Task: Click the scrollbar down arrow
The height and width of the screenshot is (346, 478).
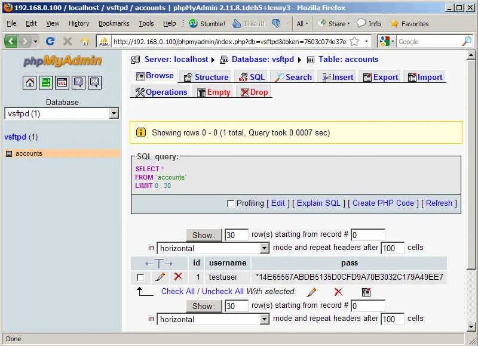Action: click(471, 327)
